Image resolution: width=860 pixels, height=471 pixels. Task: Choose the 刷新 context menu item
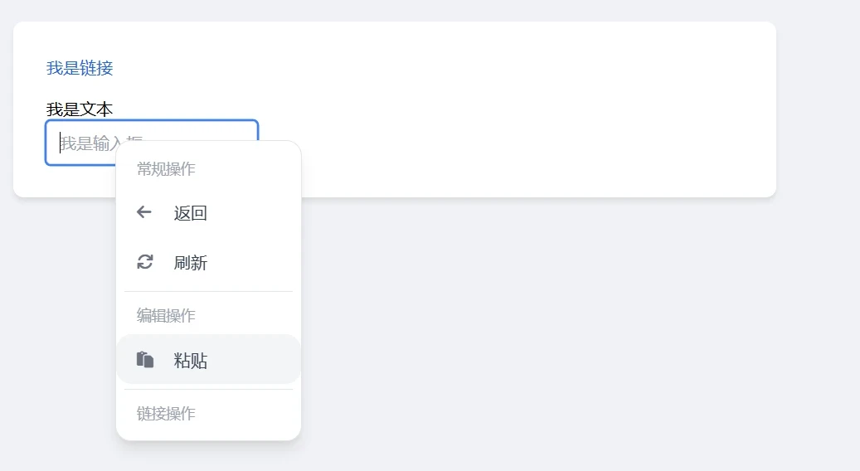(x=208, y=262)
